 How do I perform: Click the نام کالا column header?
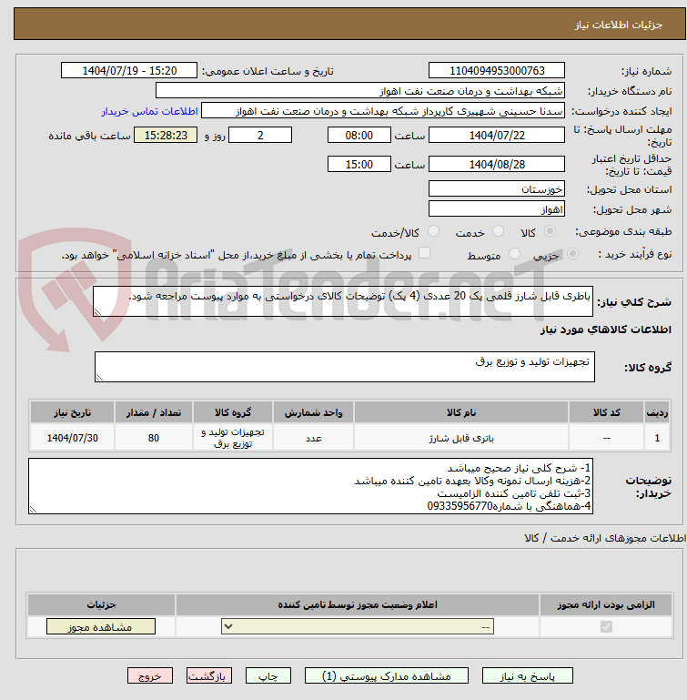[x=461, y=412]
